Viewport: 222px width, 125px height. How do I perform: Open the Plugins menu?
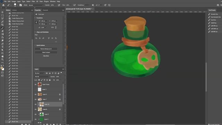pos(46,1)
